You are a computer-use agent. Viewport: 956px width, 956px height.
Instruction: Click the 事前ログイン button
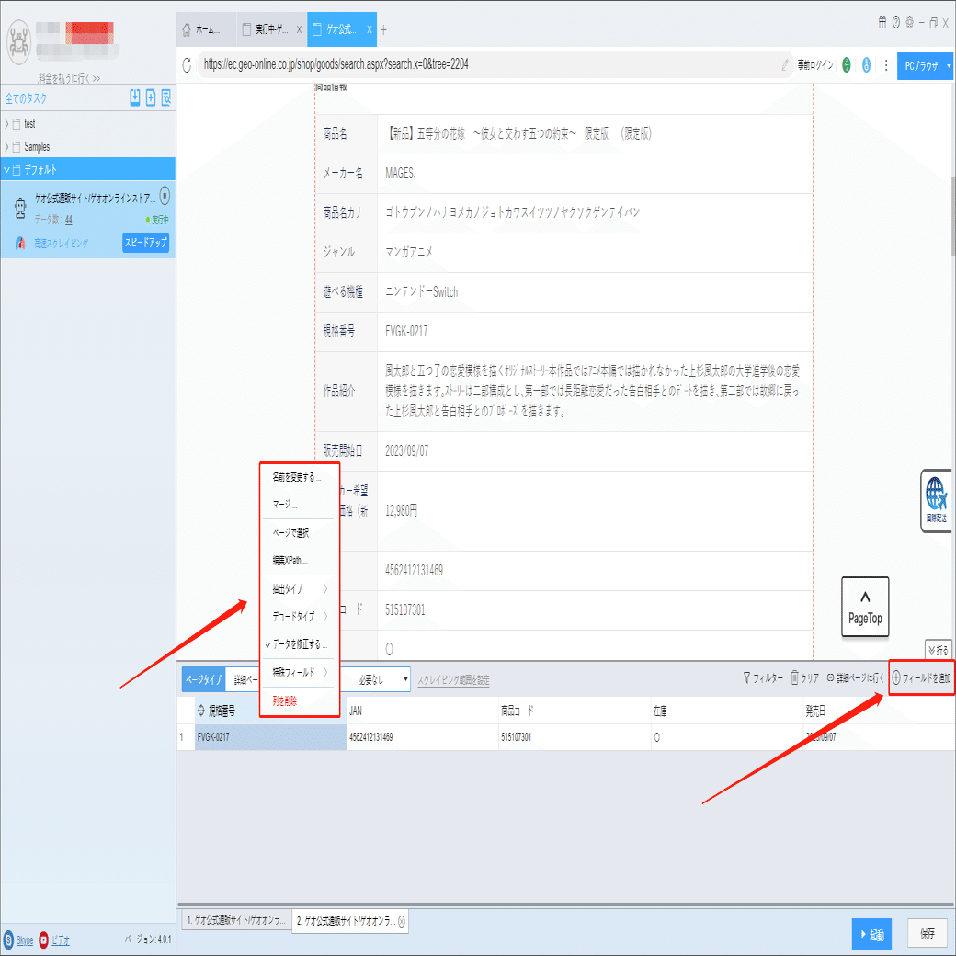(815, 65)
